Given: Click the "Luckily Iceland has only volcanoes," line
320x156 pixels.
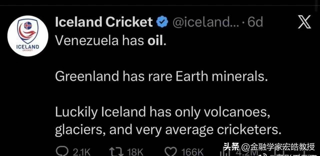Looking at the screenshot, I should [162, 113].
